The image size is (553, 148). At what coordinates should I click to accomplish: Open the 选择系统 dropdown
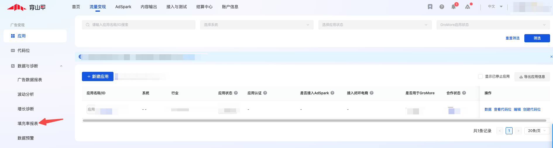(x=257, y=25)
